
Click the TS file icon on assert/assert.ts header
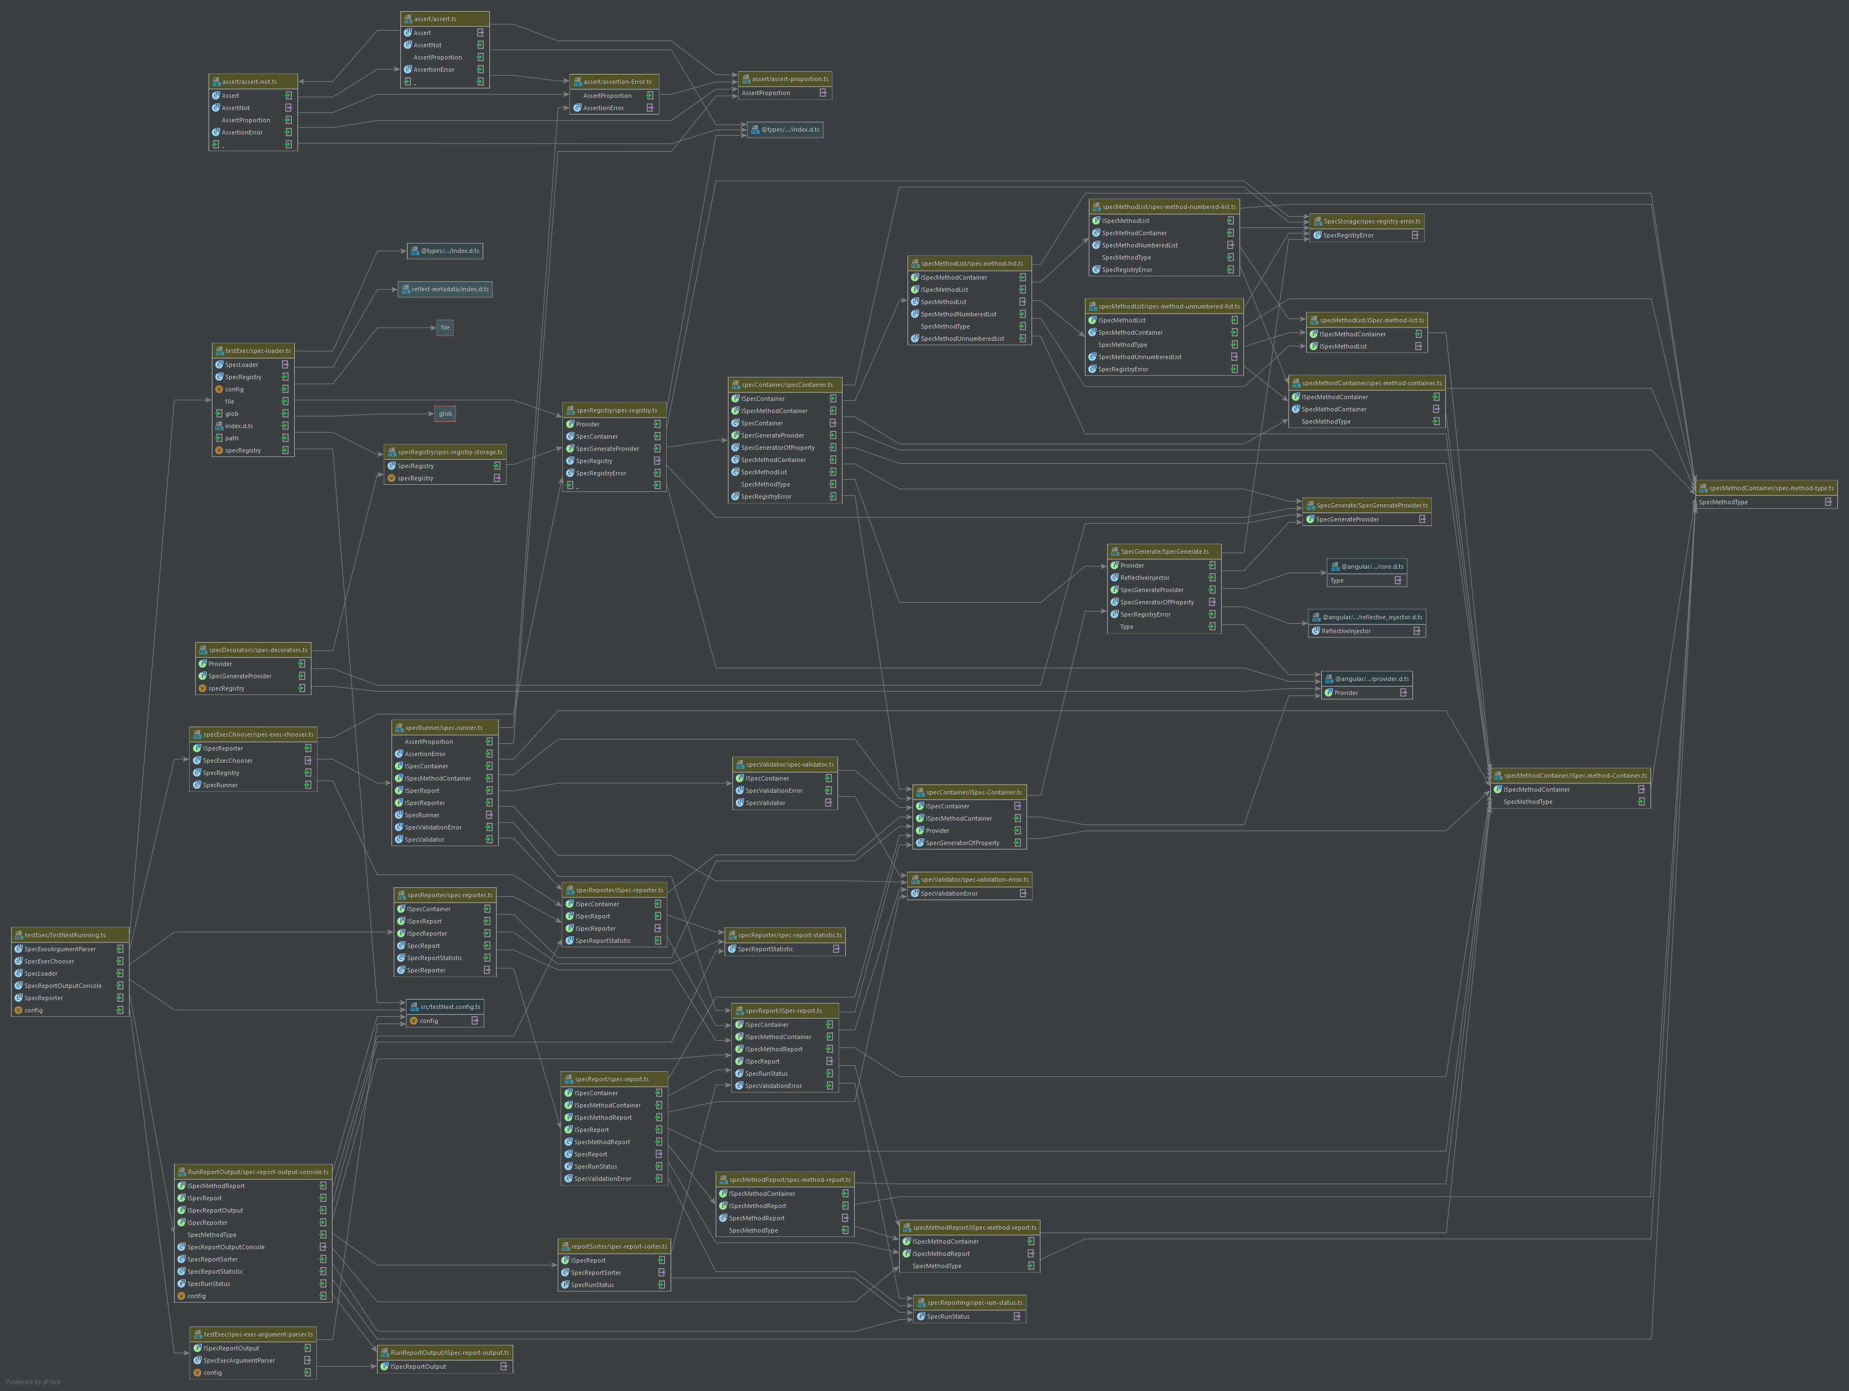408,18
